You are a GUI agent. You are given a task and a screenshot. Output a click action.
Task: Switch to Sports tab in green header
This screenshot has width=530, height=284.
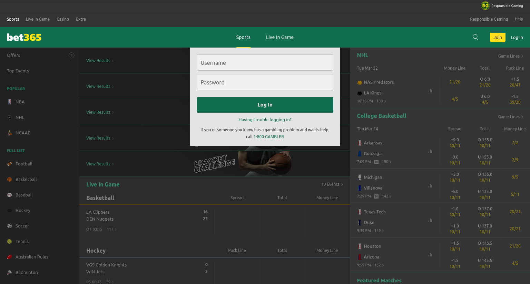coord(243,37)
